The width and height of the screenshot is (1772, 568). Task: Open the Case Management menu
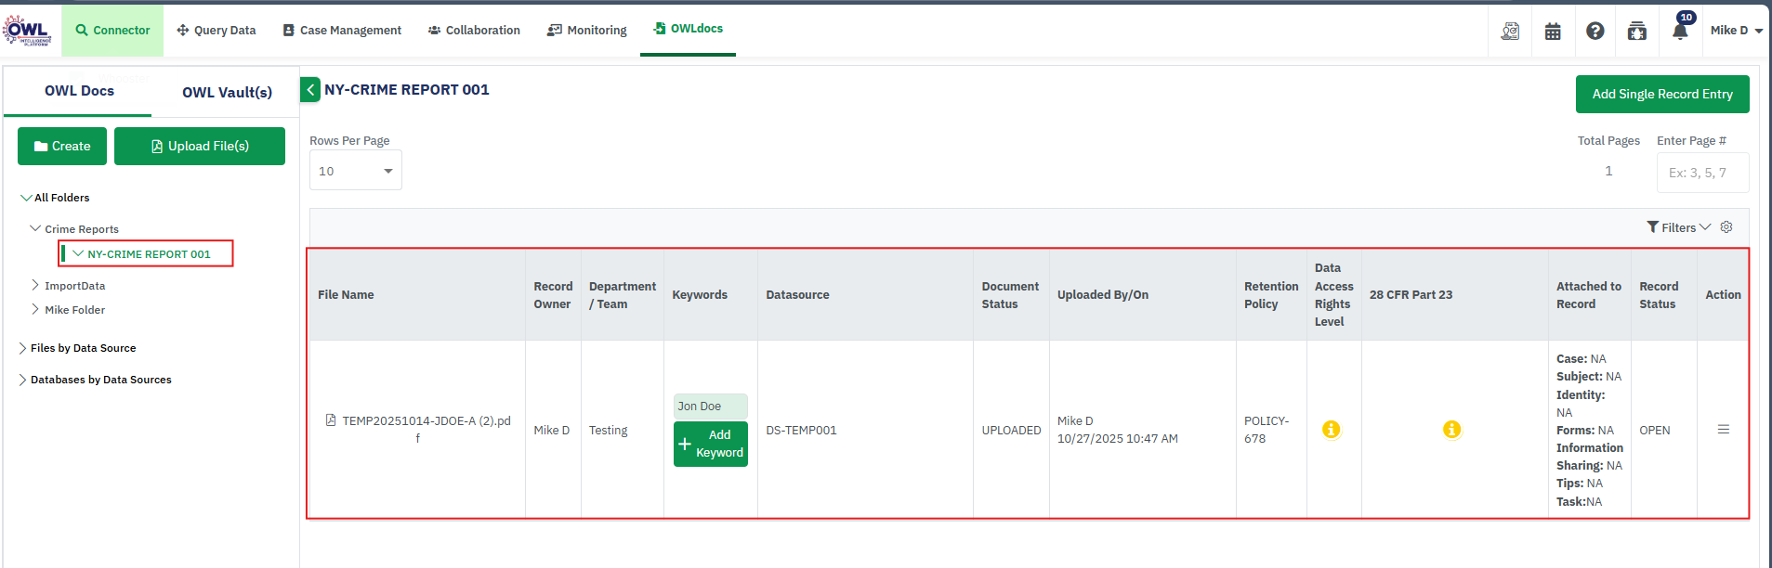coord(342,31)
